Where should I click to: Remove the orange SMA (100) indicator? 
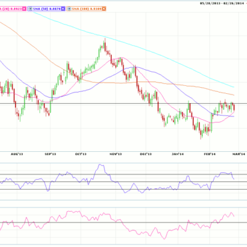pos(104,9)
